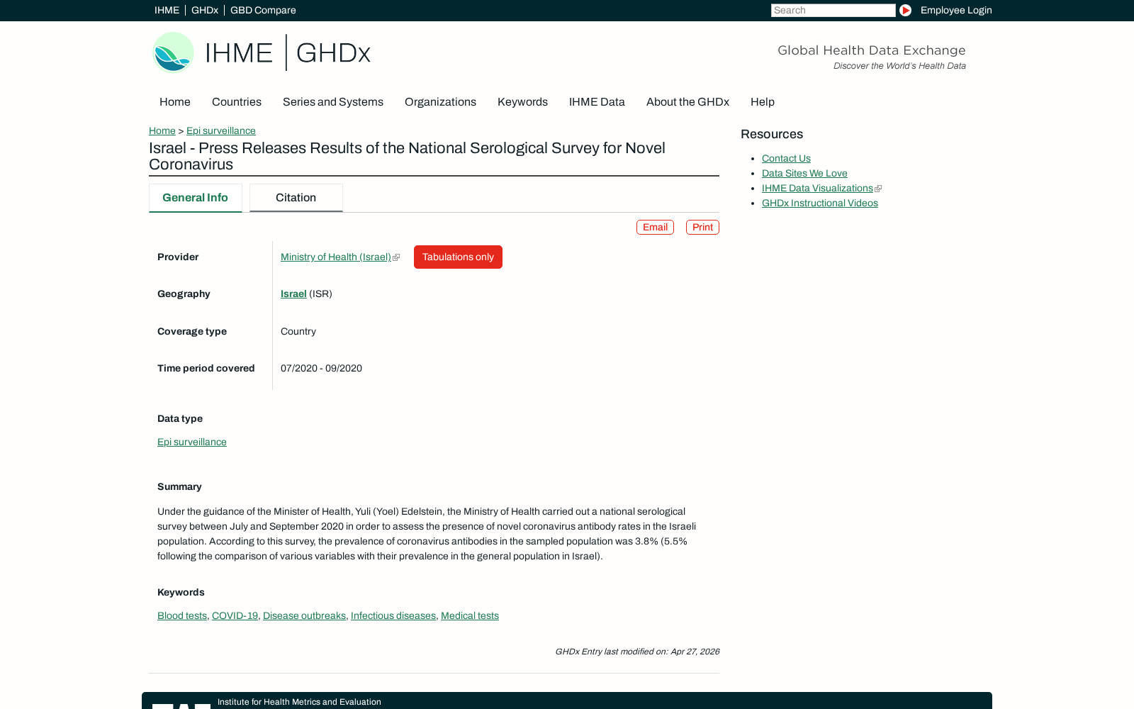Click the Email button

(655, 227)
